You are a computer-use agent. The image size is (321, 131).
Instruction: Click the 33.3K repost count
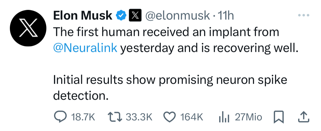tap(139, 117)
